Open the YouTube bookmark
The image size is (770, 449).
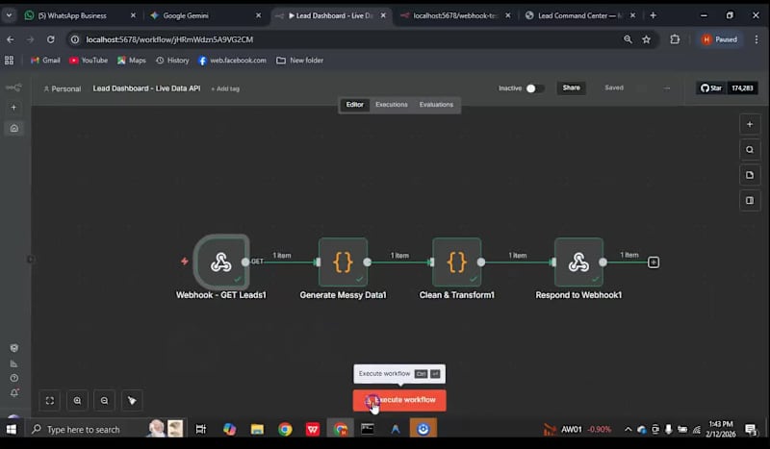pos(89,61)
